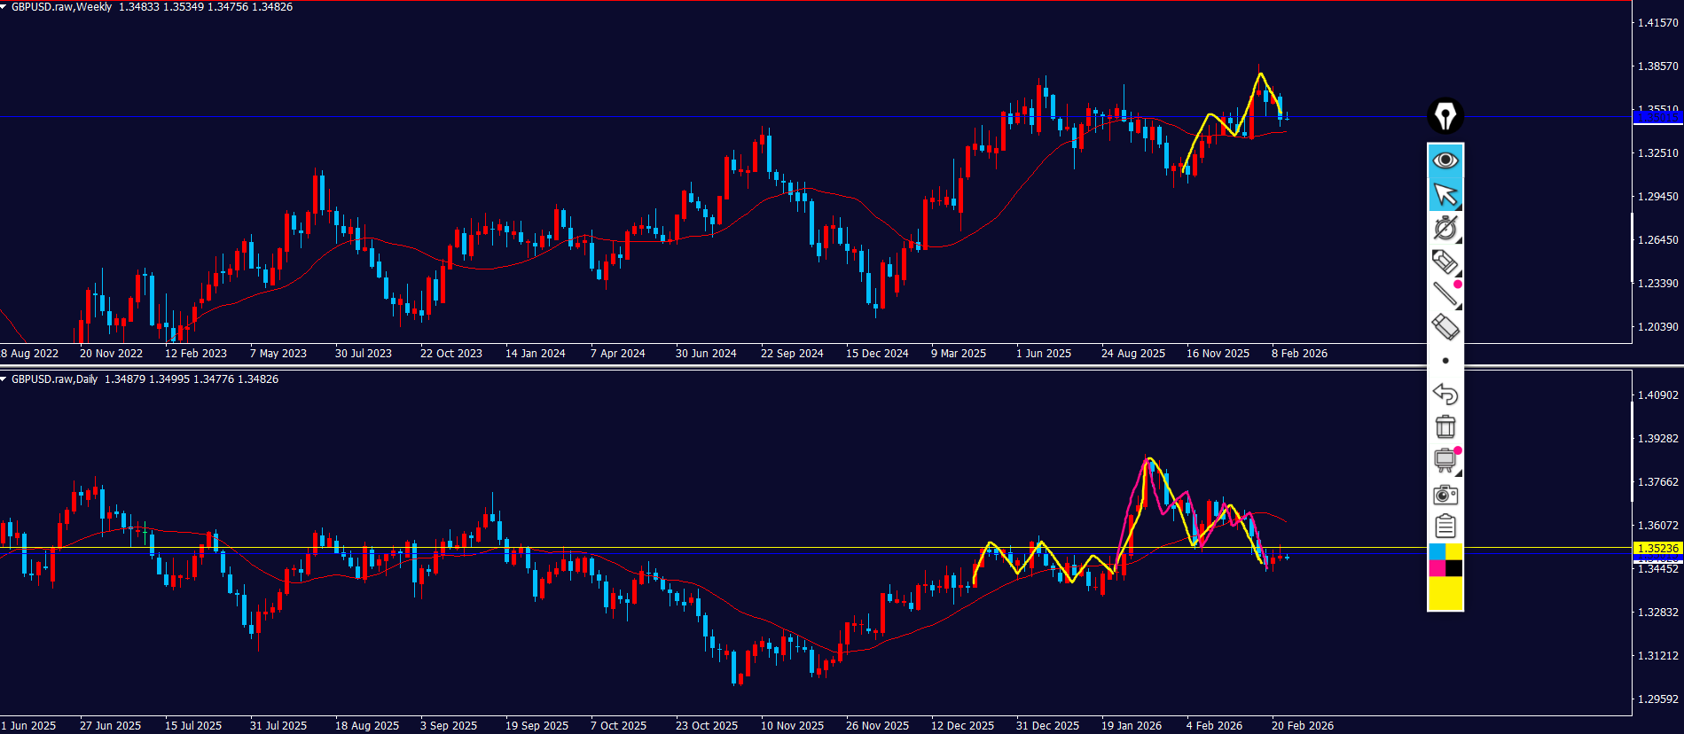Image resolution: width=1684 pixels, height=734 pixels.
Task: Select the straight line drawing tool
Action: 1445,293
